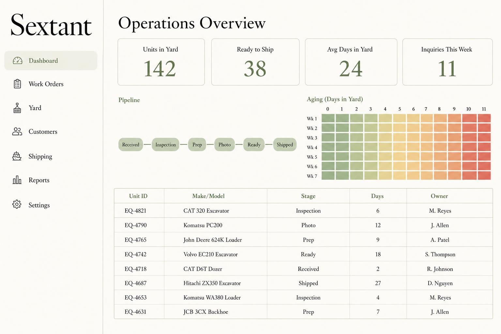Click the Wk 2 day 9 heatmap cell
Viewport: 501px width, 334px height.
coord(454,128)
